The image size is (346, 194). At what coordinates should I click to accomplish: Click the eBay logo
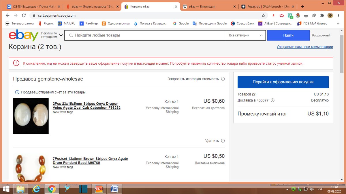point(23,35)
